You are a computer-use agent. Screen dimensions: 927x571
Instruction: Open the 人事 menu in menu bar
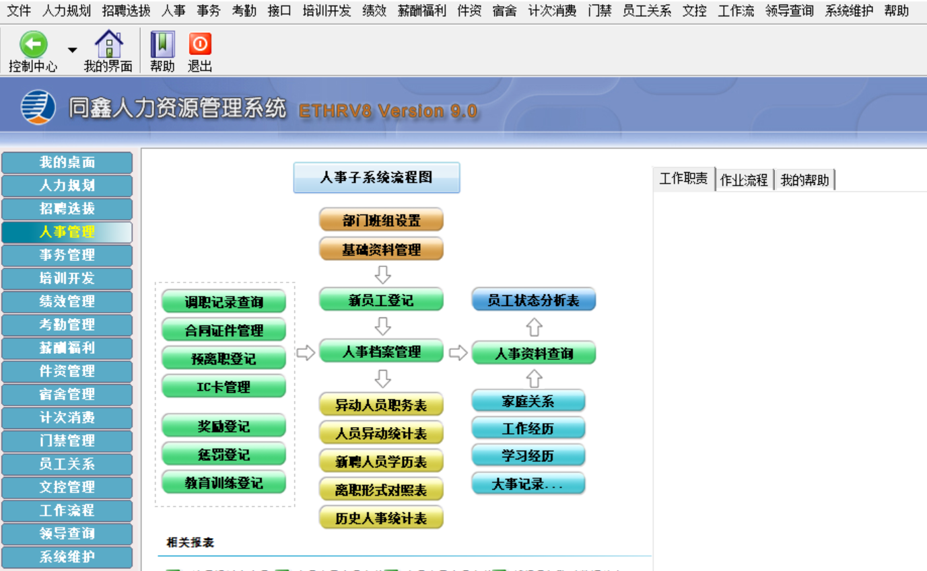pos(174,11)
